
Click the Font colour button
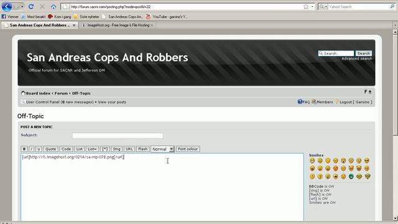(x=188, y=149)
